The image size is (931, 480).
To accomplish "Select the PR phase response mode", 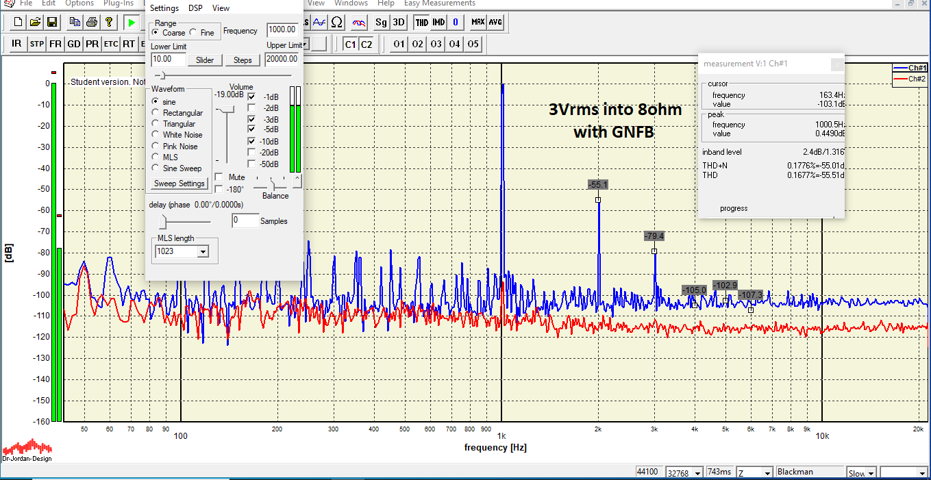I will point(92,44).
